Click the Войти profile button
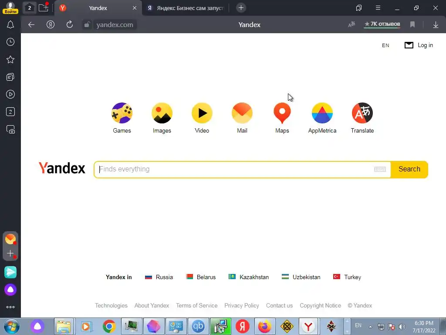Viewport: 446px width, 335px height. 10,8
